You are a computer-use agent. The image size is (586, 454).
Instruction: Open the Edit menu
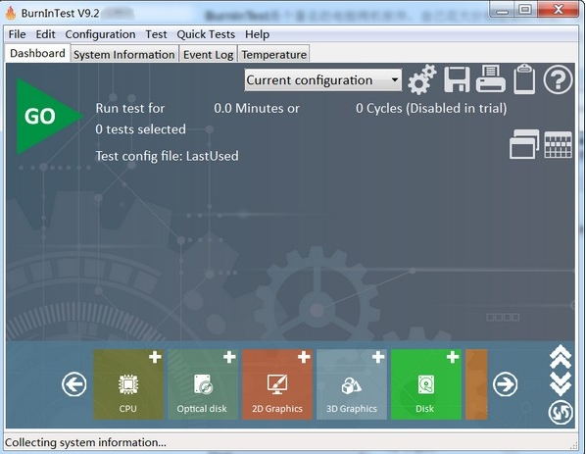point(46,34)
